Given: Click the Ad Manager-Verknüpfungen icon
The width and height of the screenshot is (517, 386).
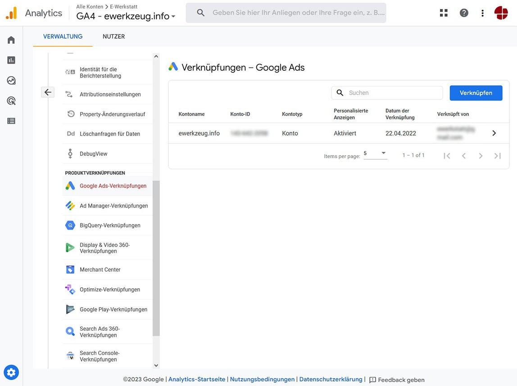Looking at the screenshot, I should [70, 206].
